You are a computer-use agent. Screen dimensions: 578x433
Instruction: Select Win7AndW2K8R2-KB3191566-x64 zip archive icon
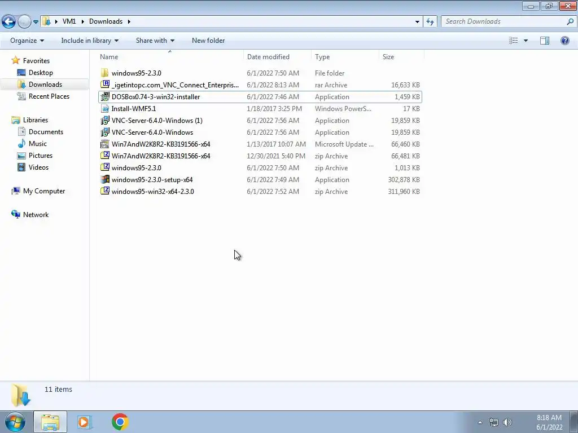tap(104, 156)
